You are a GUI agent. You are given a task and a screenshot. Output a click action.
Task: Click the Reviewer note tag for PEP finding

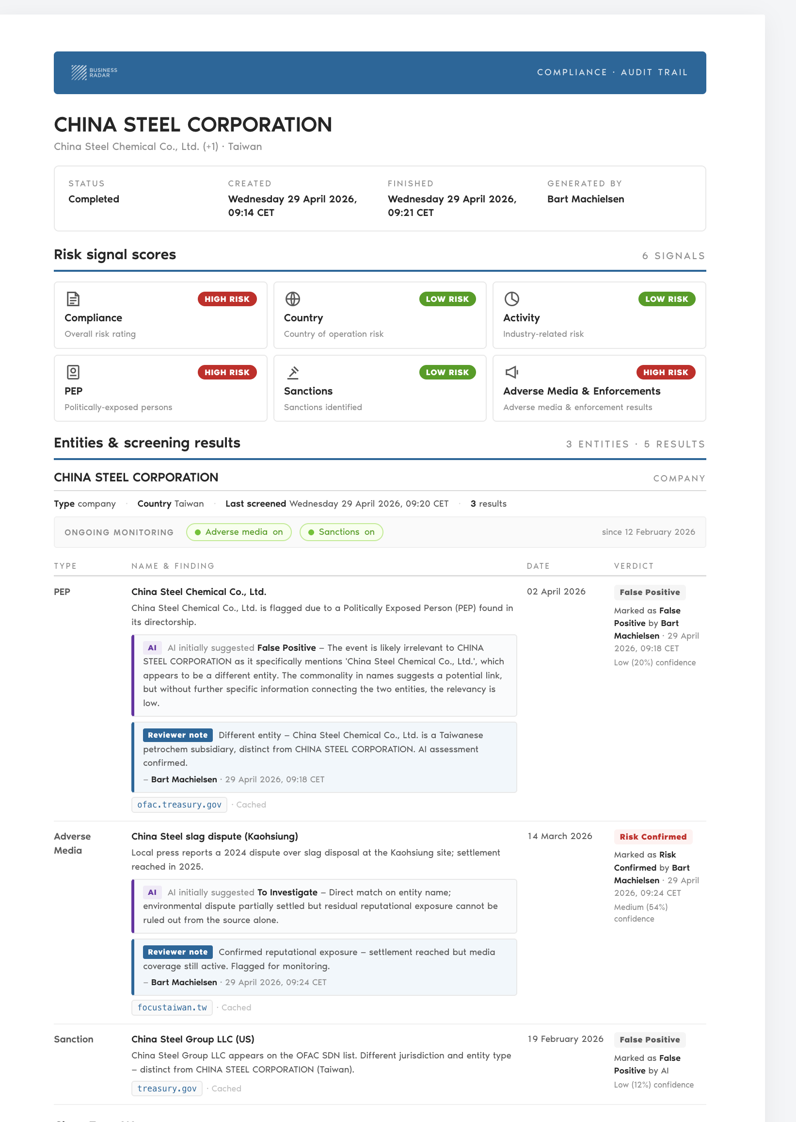tap(177, 735)
